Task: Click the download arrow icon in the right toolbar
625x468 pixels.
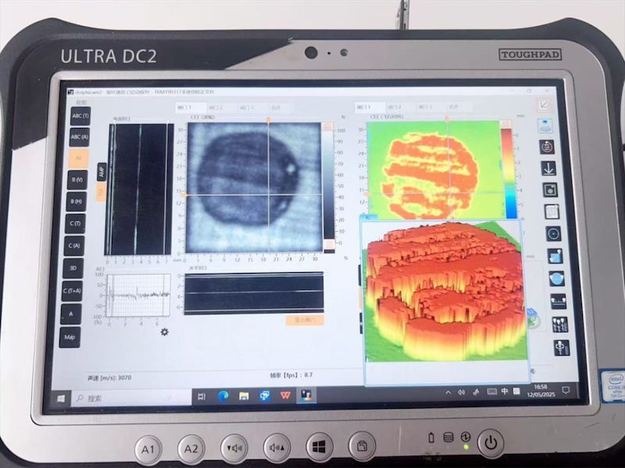Action: coord(548,168)
